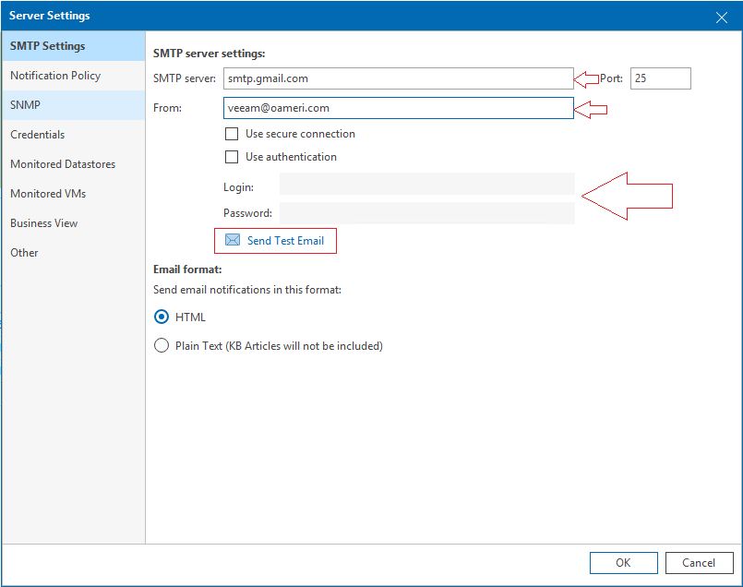This screenshot has height=587, width=743.
Task: Choose the Plain Text email format
Action: point(162,345)
